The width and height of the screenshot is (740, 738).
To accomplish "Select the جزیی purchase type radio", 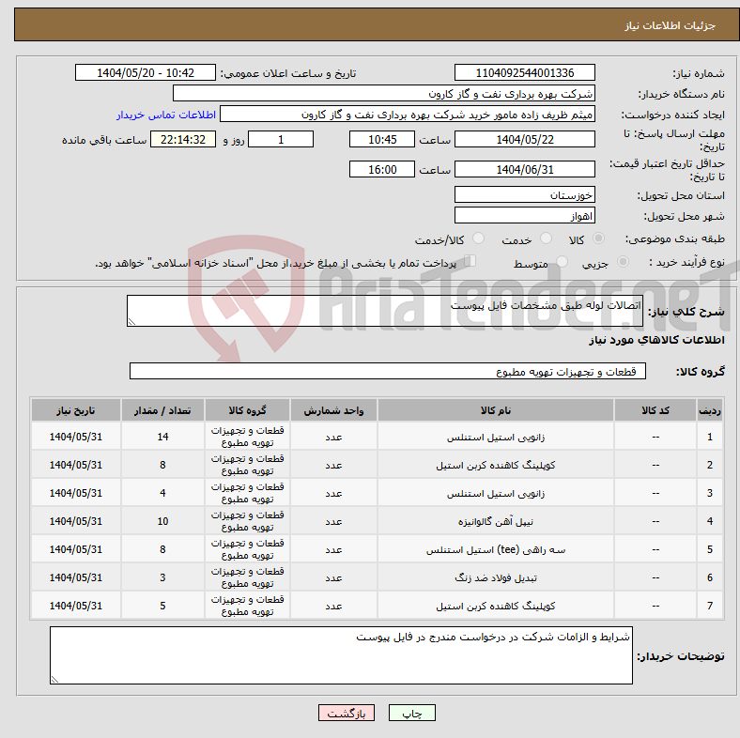I will 623,261.
